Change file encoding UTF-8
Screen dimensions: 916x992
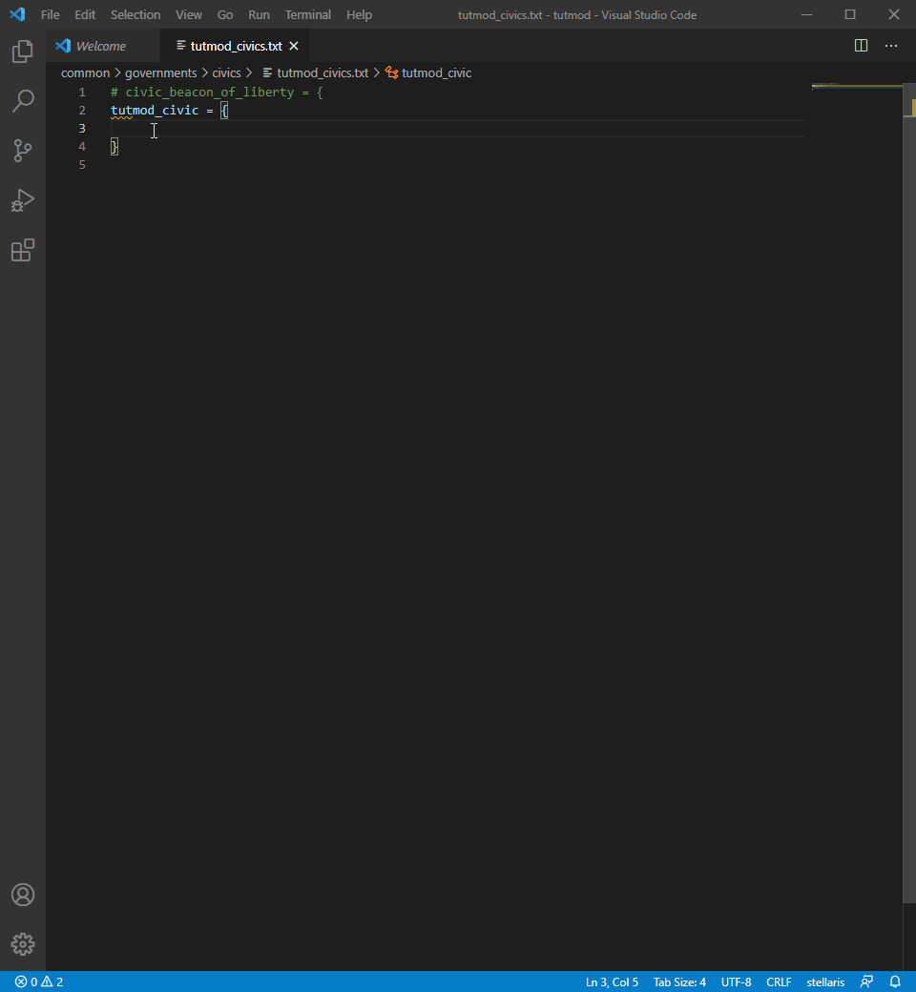[736, 982]
